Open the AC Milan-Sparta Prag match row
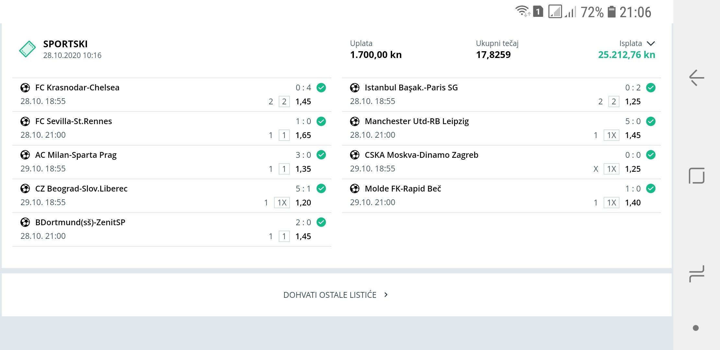 coord(172,162)
